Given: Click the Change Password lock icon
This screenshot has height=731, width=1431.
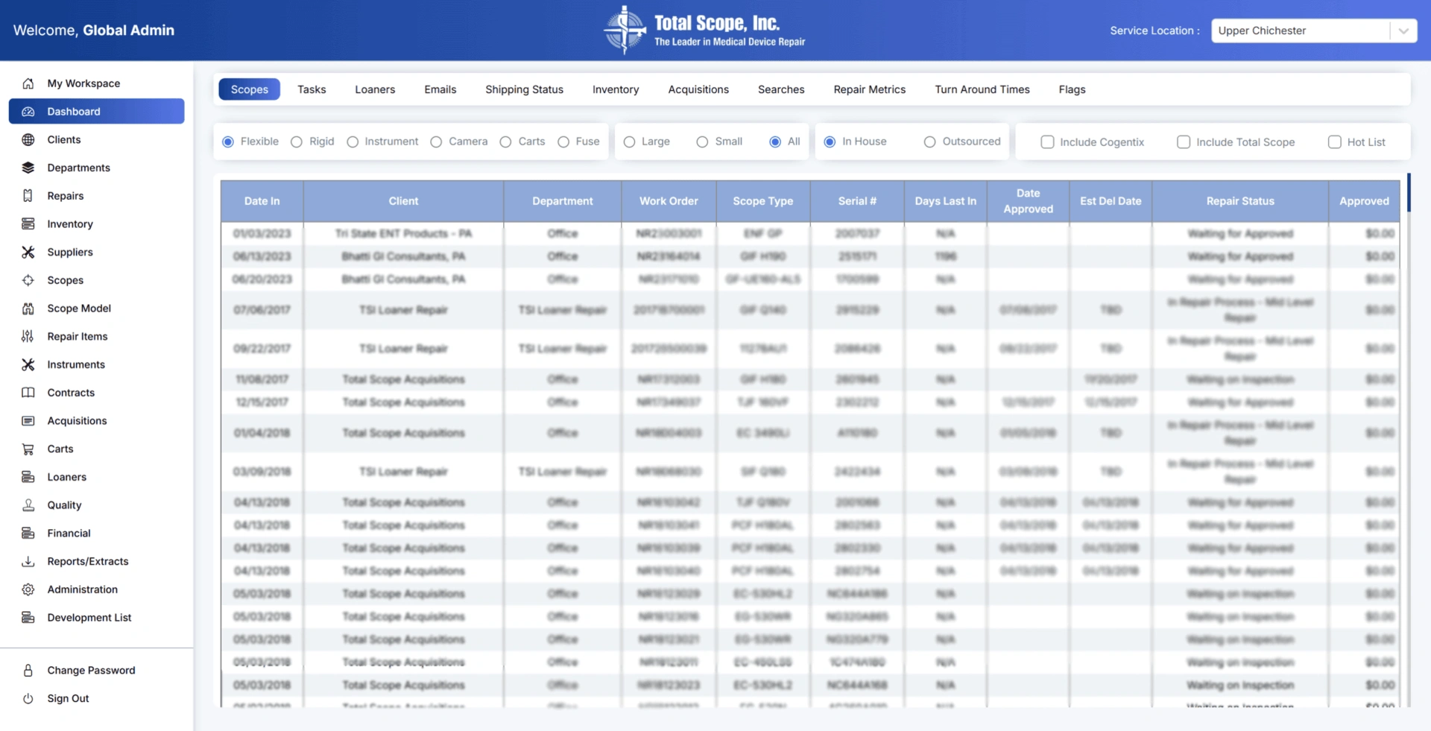Looking at the screenshot, I should coord(28,671).
